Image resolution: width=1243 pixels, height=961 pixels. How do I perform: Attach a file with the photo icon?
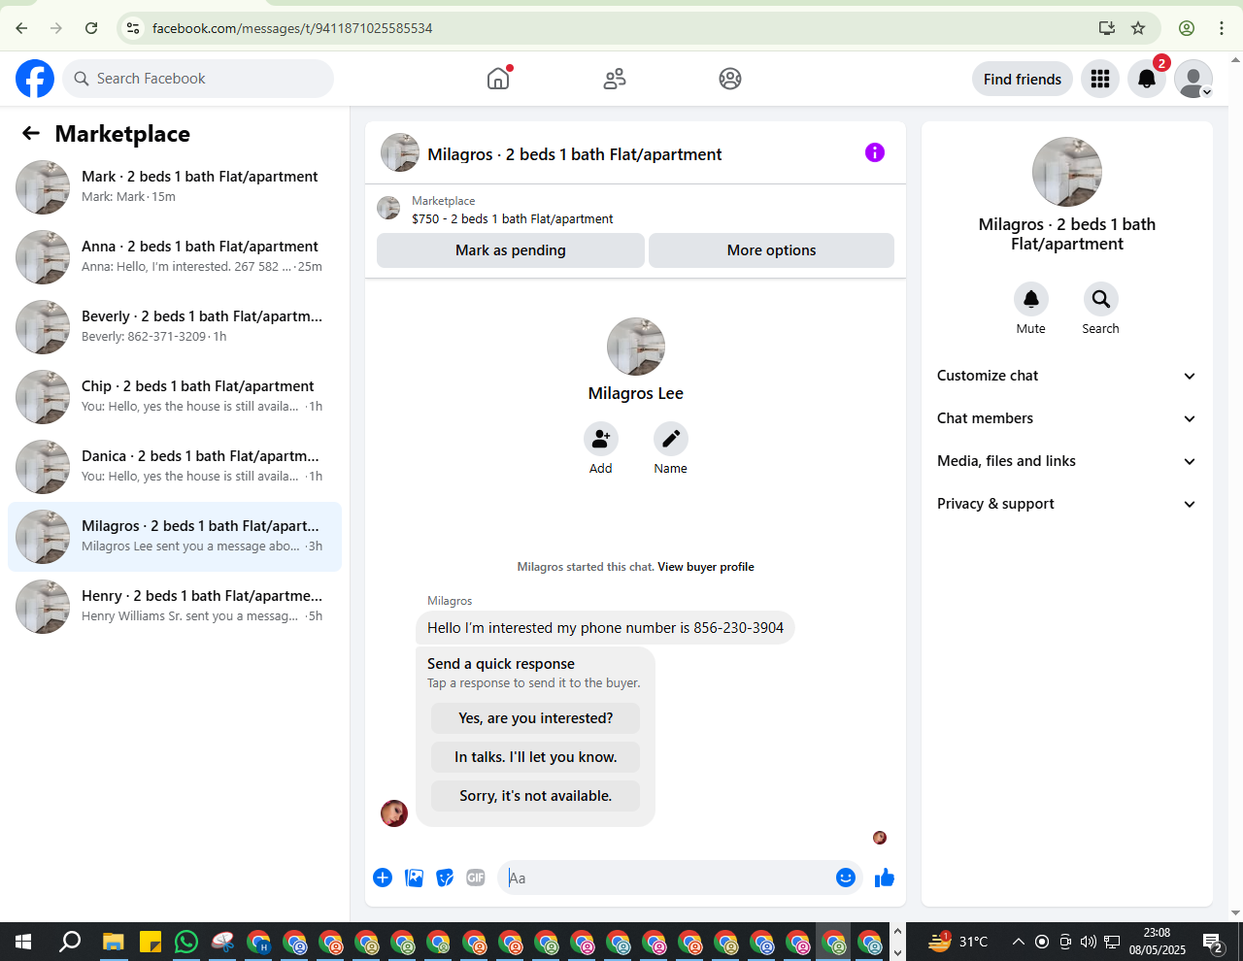click(414, 878)
